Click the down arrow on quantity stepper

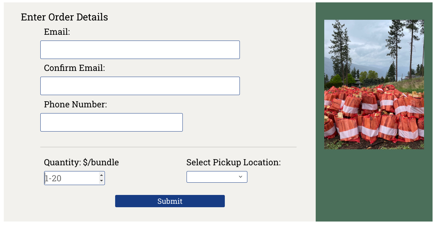(x=101, y=181)
